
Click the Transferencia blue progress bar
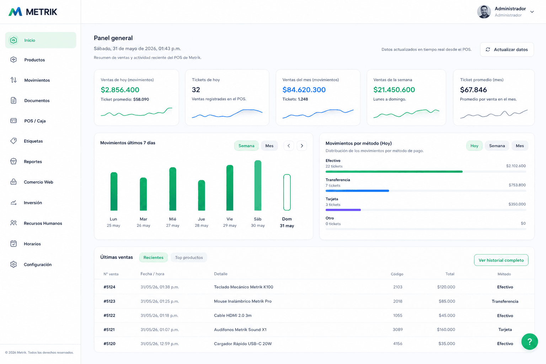coord(357,191)
